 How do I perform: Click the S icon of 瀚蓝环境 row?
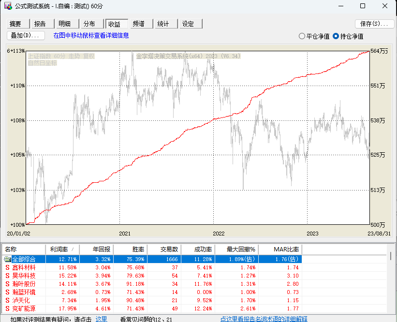click(8, 292)
